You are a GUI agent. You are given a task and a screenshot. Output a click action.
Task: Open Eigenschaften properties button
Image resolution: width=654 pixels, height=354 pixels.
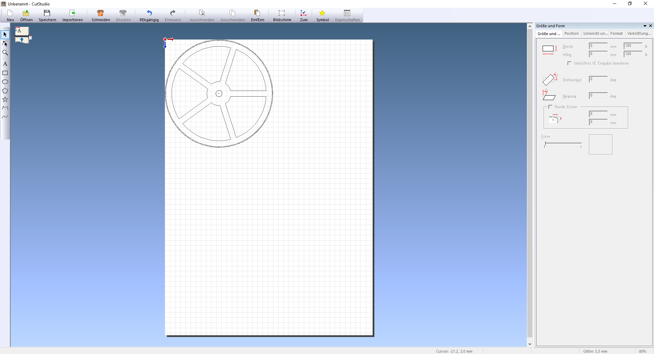347,16
